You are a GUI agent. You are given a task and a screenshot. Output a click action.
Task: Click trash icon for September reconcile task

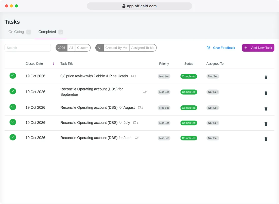coord(266,93)
